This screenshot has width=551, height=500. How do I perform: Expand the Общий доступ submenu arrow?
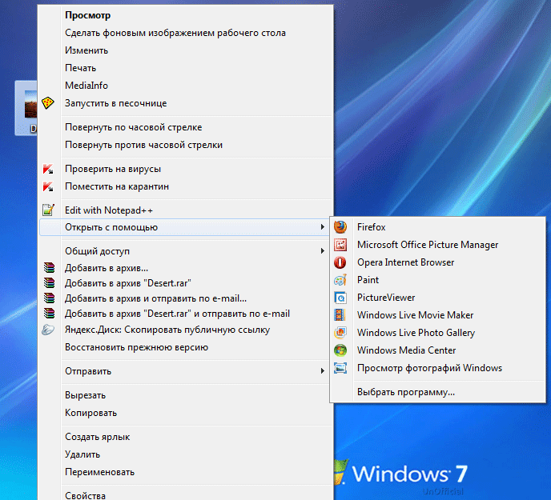pos(322,251)
